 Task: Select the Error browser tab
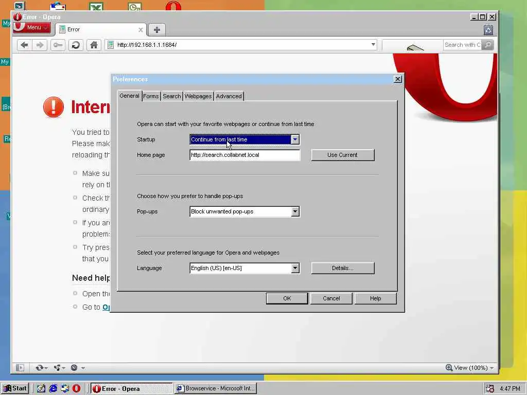point(101,29)
